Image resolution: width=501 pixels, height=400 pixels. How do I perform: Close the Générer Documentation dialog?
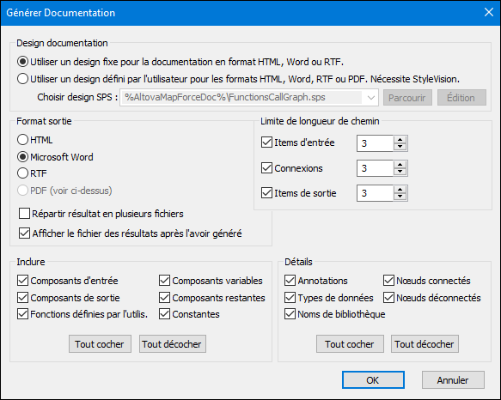[x=488, y=13]
